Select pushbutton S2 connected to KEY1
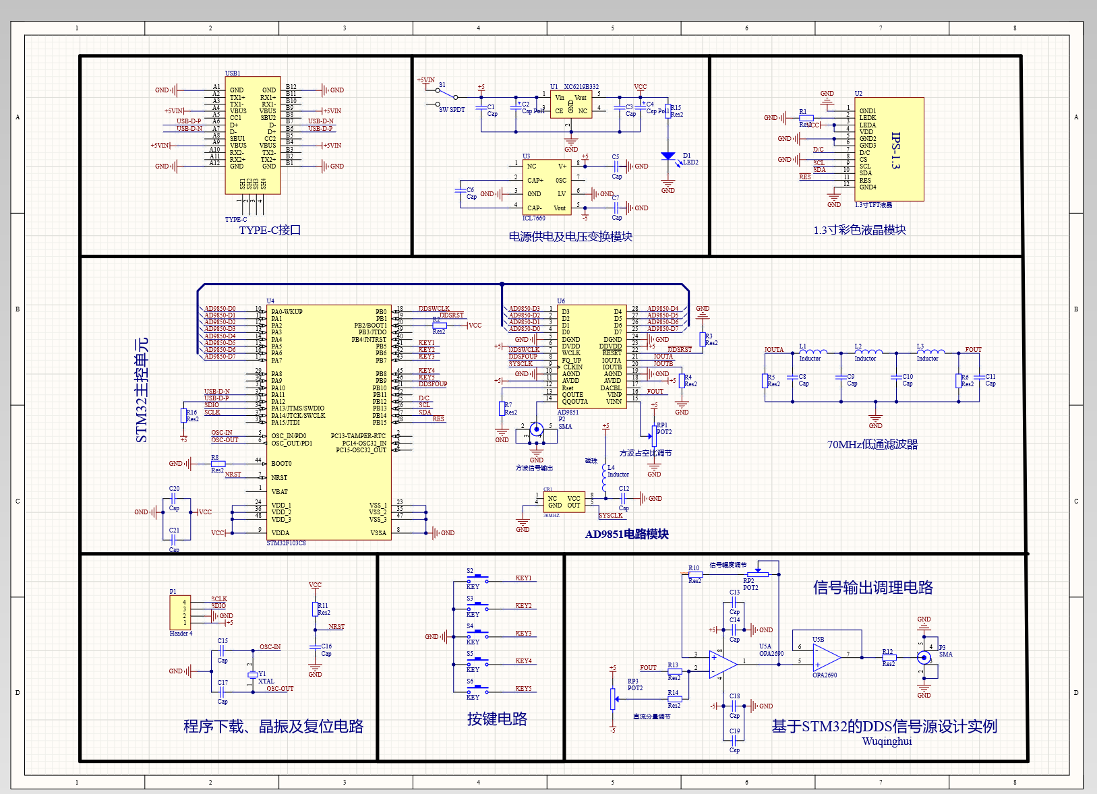 click(x=478, y=578)
